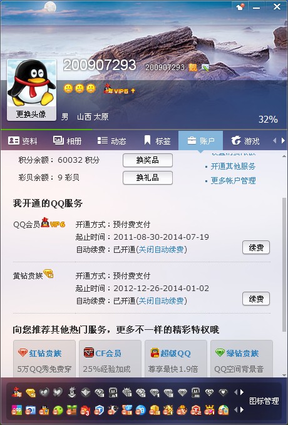This screenshot has width=288, height=425.
Task: Open the 开通其他服务 link
Action: click(x=233, y=166)
